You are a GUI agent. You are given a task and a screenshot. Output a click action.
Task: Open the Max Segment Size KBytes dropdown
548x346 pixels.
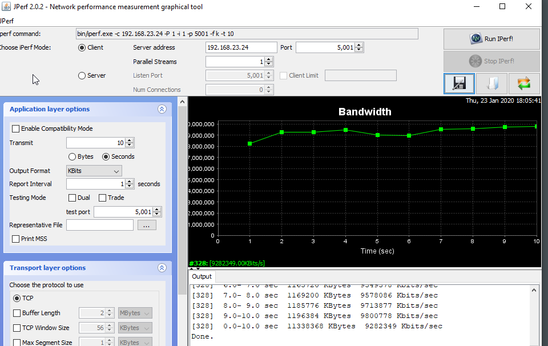(135, 342)
